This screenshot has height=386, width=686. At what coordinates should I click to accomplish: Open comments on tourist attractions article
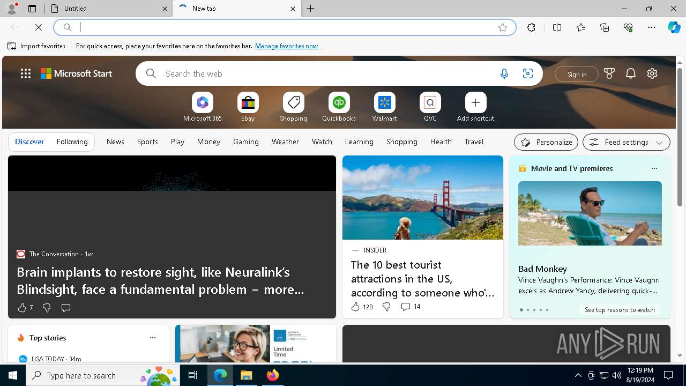coord(411,307)
